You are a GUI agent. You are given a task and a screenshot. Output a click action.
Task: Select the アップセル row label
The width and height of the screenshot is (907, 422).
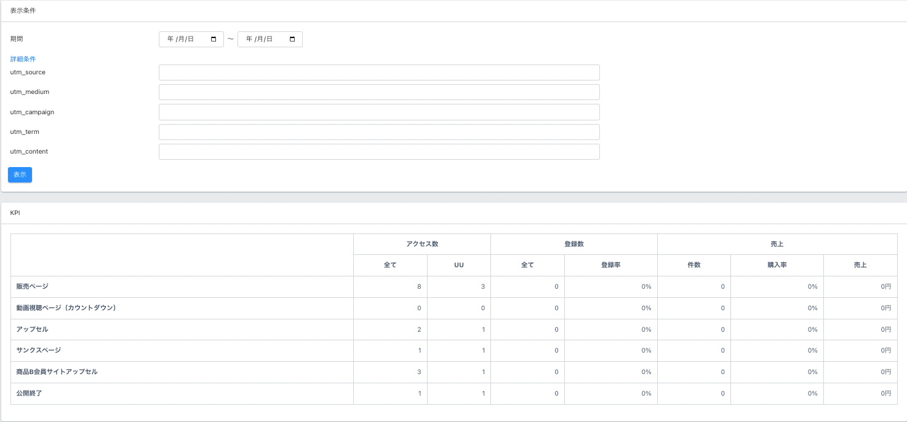[32, 329]
